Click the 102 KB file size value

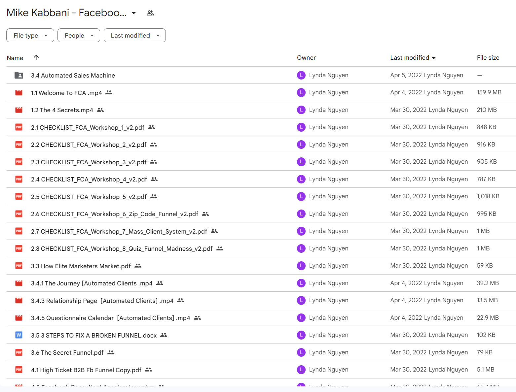click(486, 335)
